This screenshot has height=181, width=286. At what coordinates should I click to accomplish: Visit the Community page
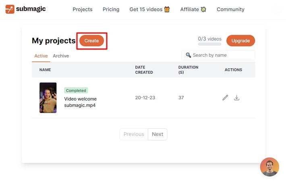coord(230,10)
